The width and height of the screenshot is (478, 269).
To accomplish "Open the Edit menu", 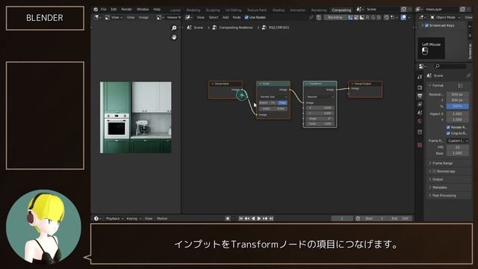I will point(114,10).
